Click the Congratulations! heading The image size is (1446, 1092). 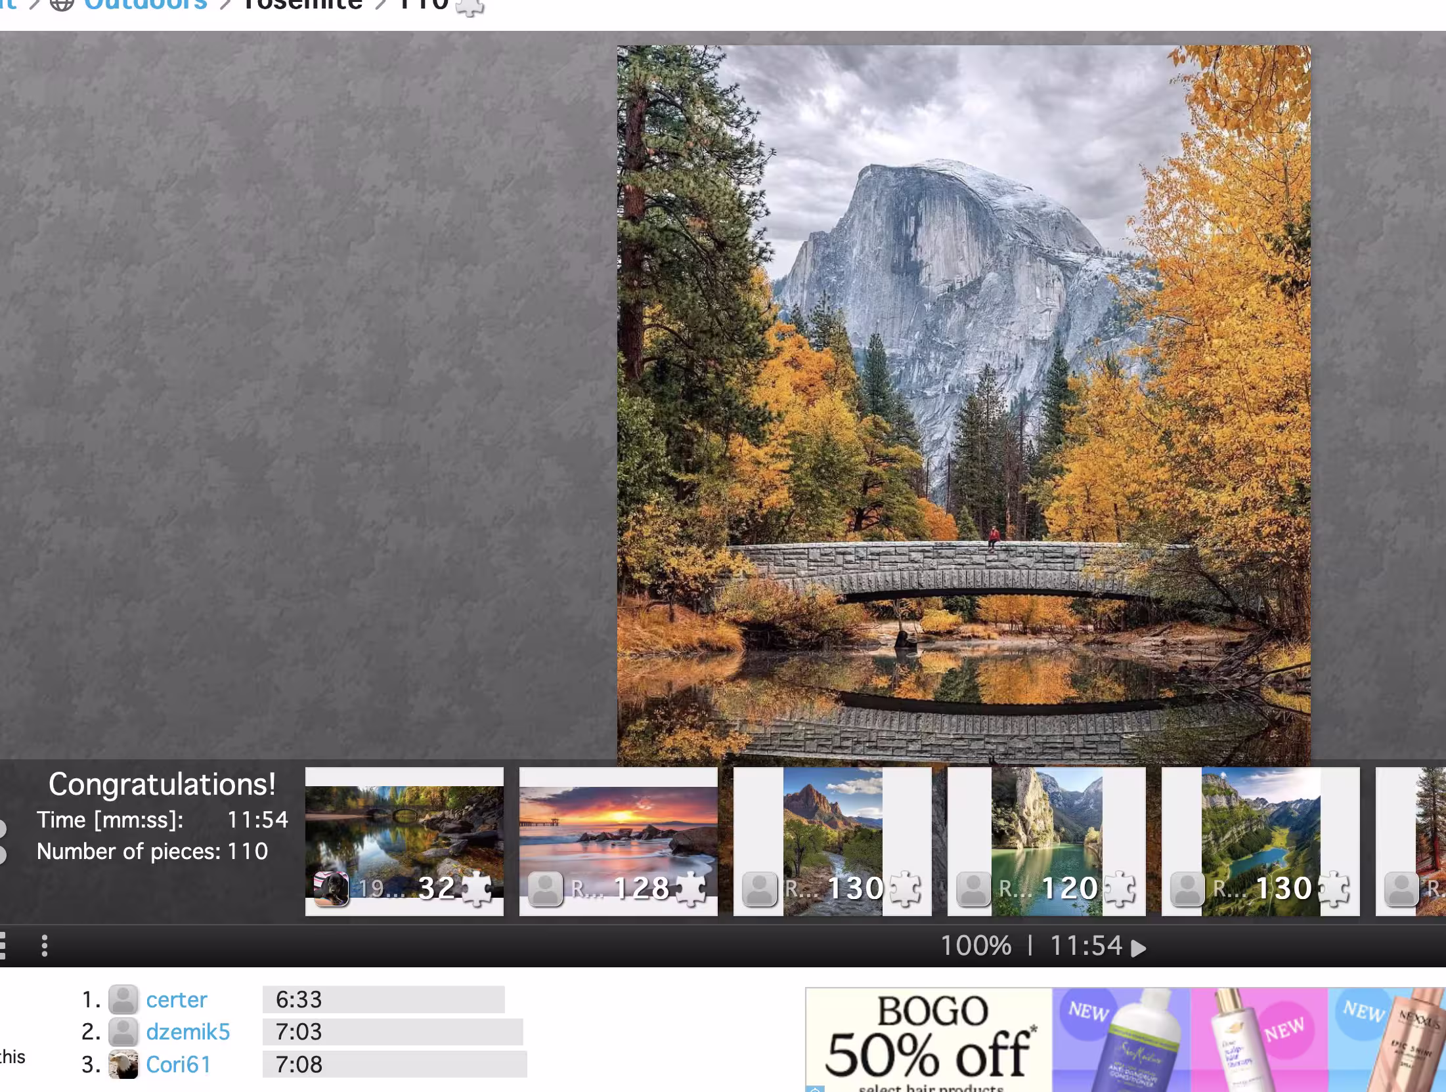[x=162, y=784]
